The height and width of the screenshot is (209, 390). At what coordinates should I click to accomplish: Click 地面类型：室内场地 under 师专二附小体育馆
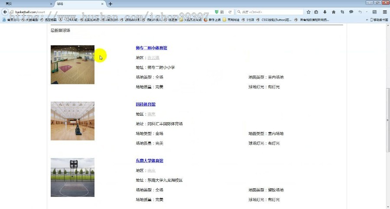(266, 77)
